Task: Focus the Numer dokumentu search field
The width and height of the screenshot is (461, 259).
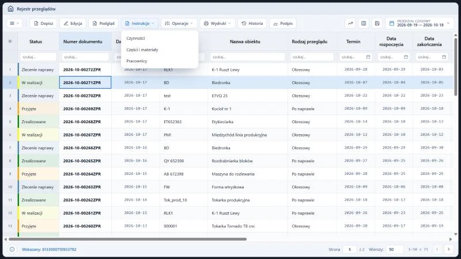Action: [85, 57]
